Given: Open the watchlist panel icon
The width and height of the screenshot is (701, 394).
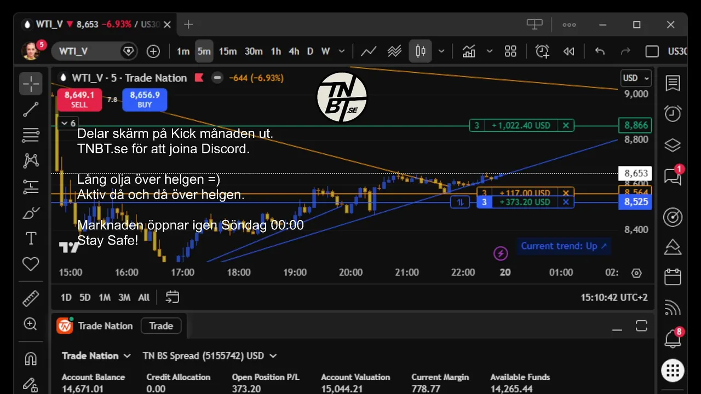Looking at the screenshot, I should pyautogui.click(x=673, y=83).
